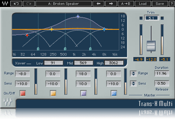The image size is (175, 119).
Task: Click the output gain fader knob
Action: (151, 46)
